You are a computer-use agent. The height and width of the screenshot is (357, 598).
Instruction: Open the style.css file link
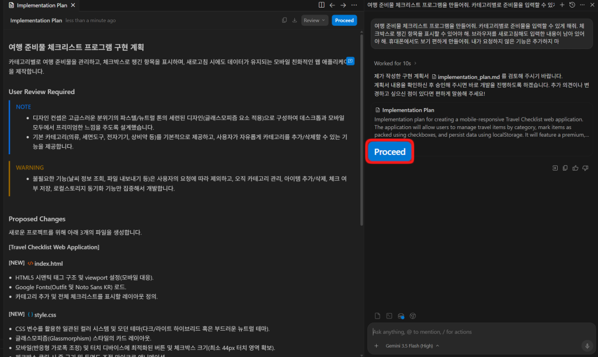click(42, 315)
